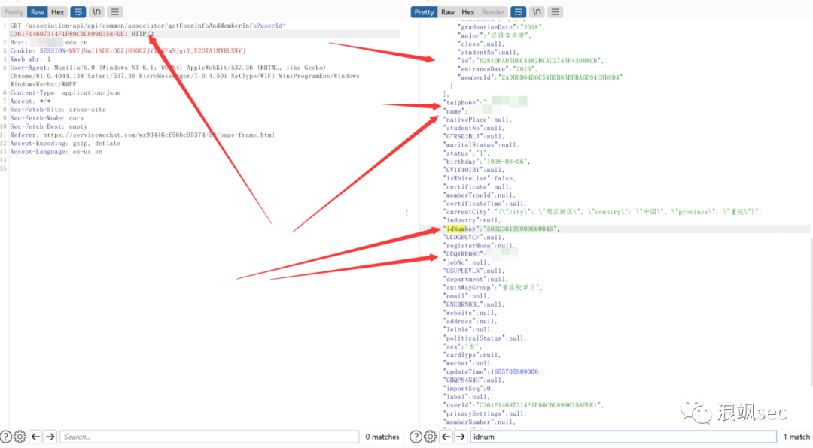Go to previous match in request search
The width and height of the screenshot is (813, 448).
(35, 437)
